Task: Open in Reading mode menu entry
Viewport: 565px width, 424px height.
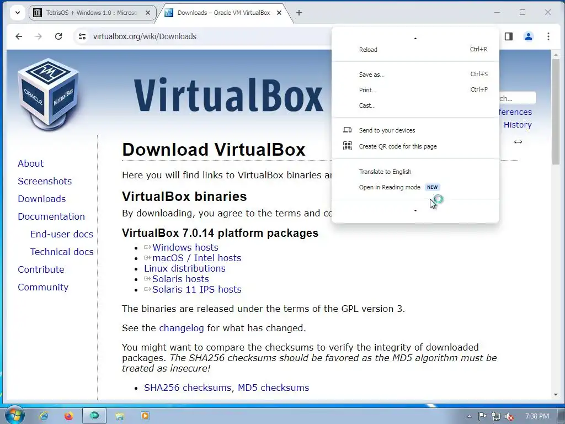Action: [415, 187]
